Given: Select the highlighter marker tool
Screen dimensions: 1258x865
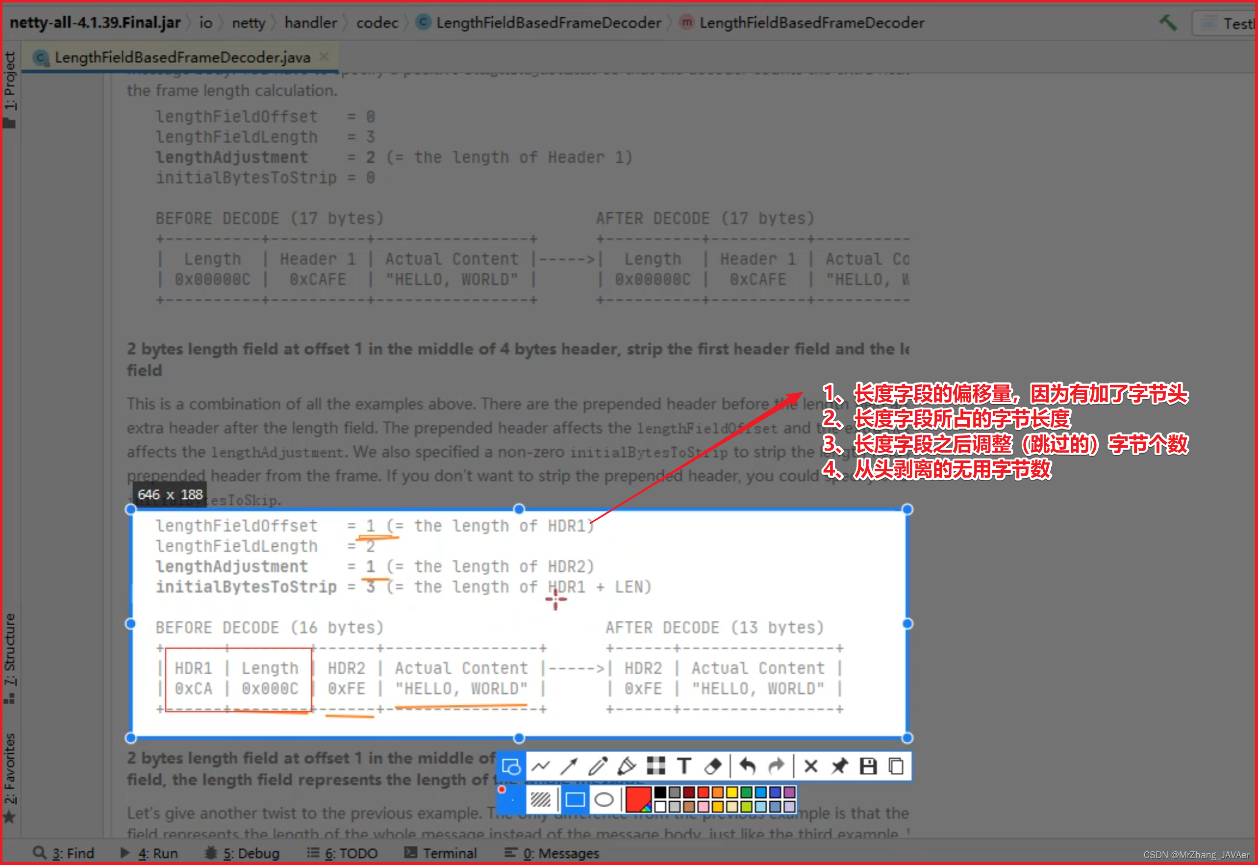Looking at the screenshot, I should 626,766.
